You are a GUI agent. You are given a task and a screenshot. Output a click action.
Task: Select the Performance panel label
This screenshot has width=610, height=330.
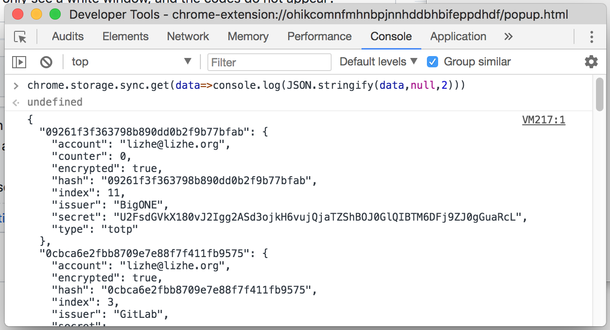319,36
